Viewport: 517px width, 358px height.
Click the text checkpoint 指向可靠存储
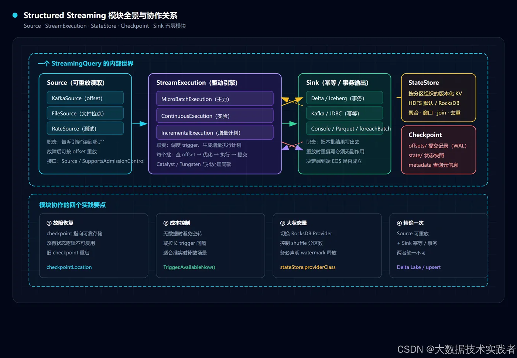click(75, 233)
